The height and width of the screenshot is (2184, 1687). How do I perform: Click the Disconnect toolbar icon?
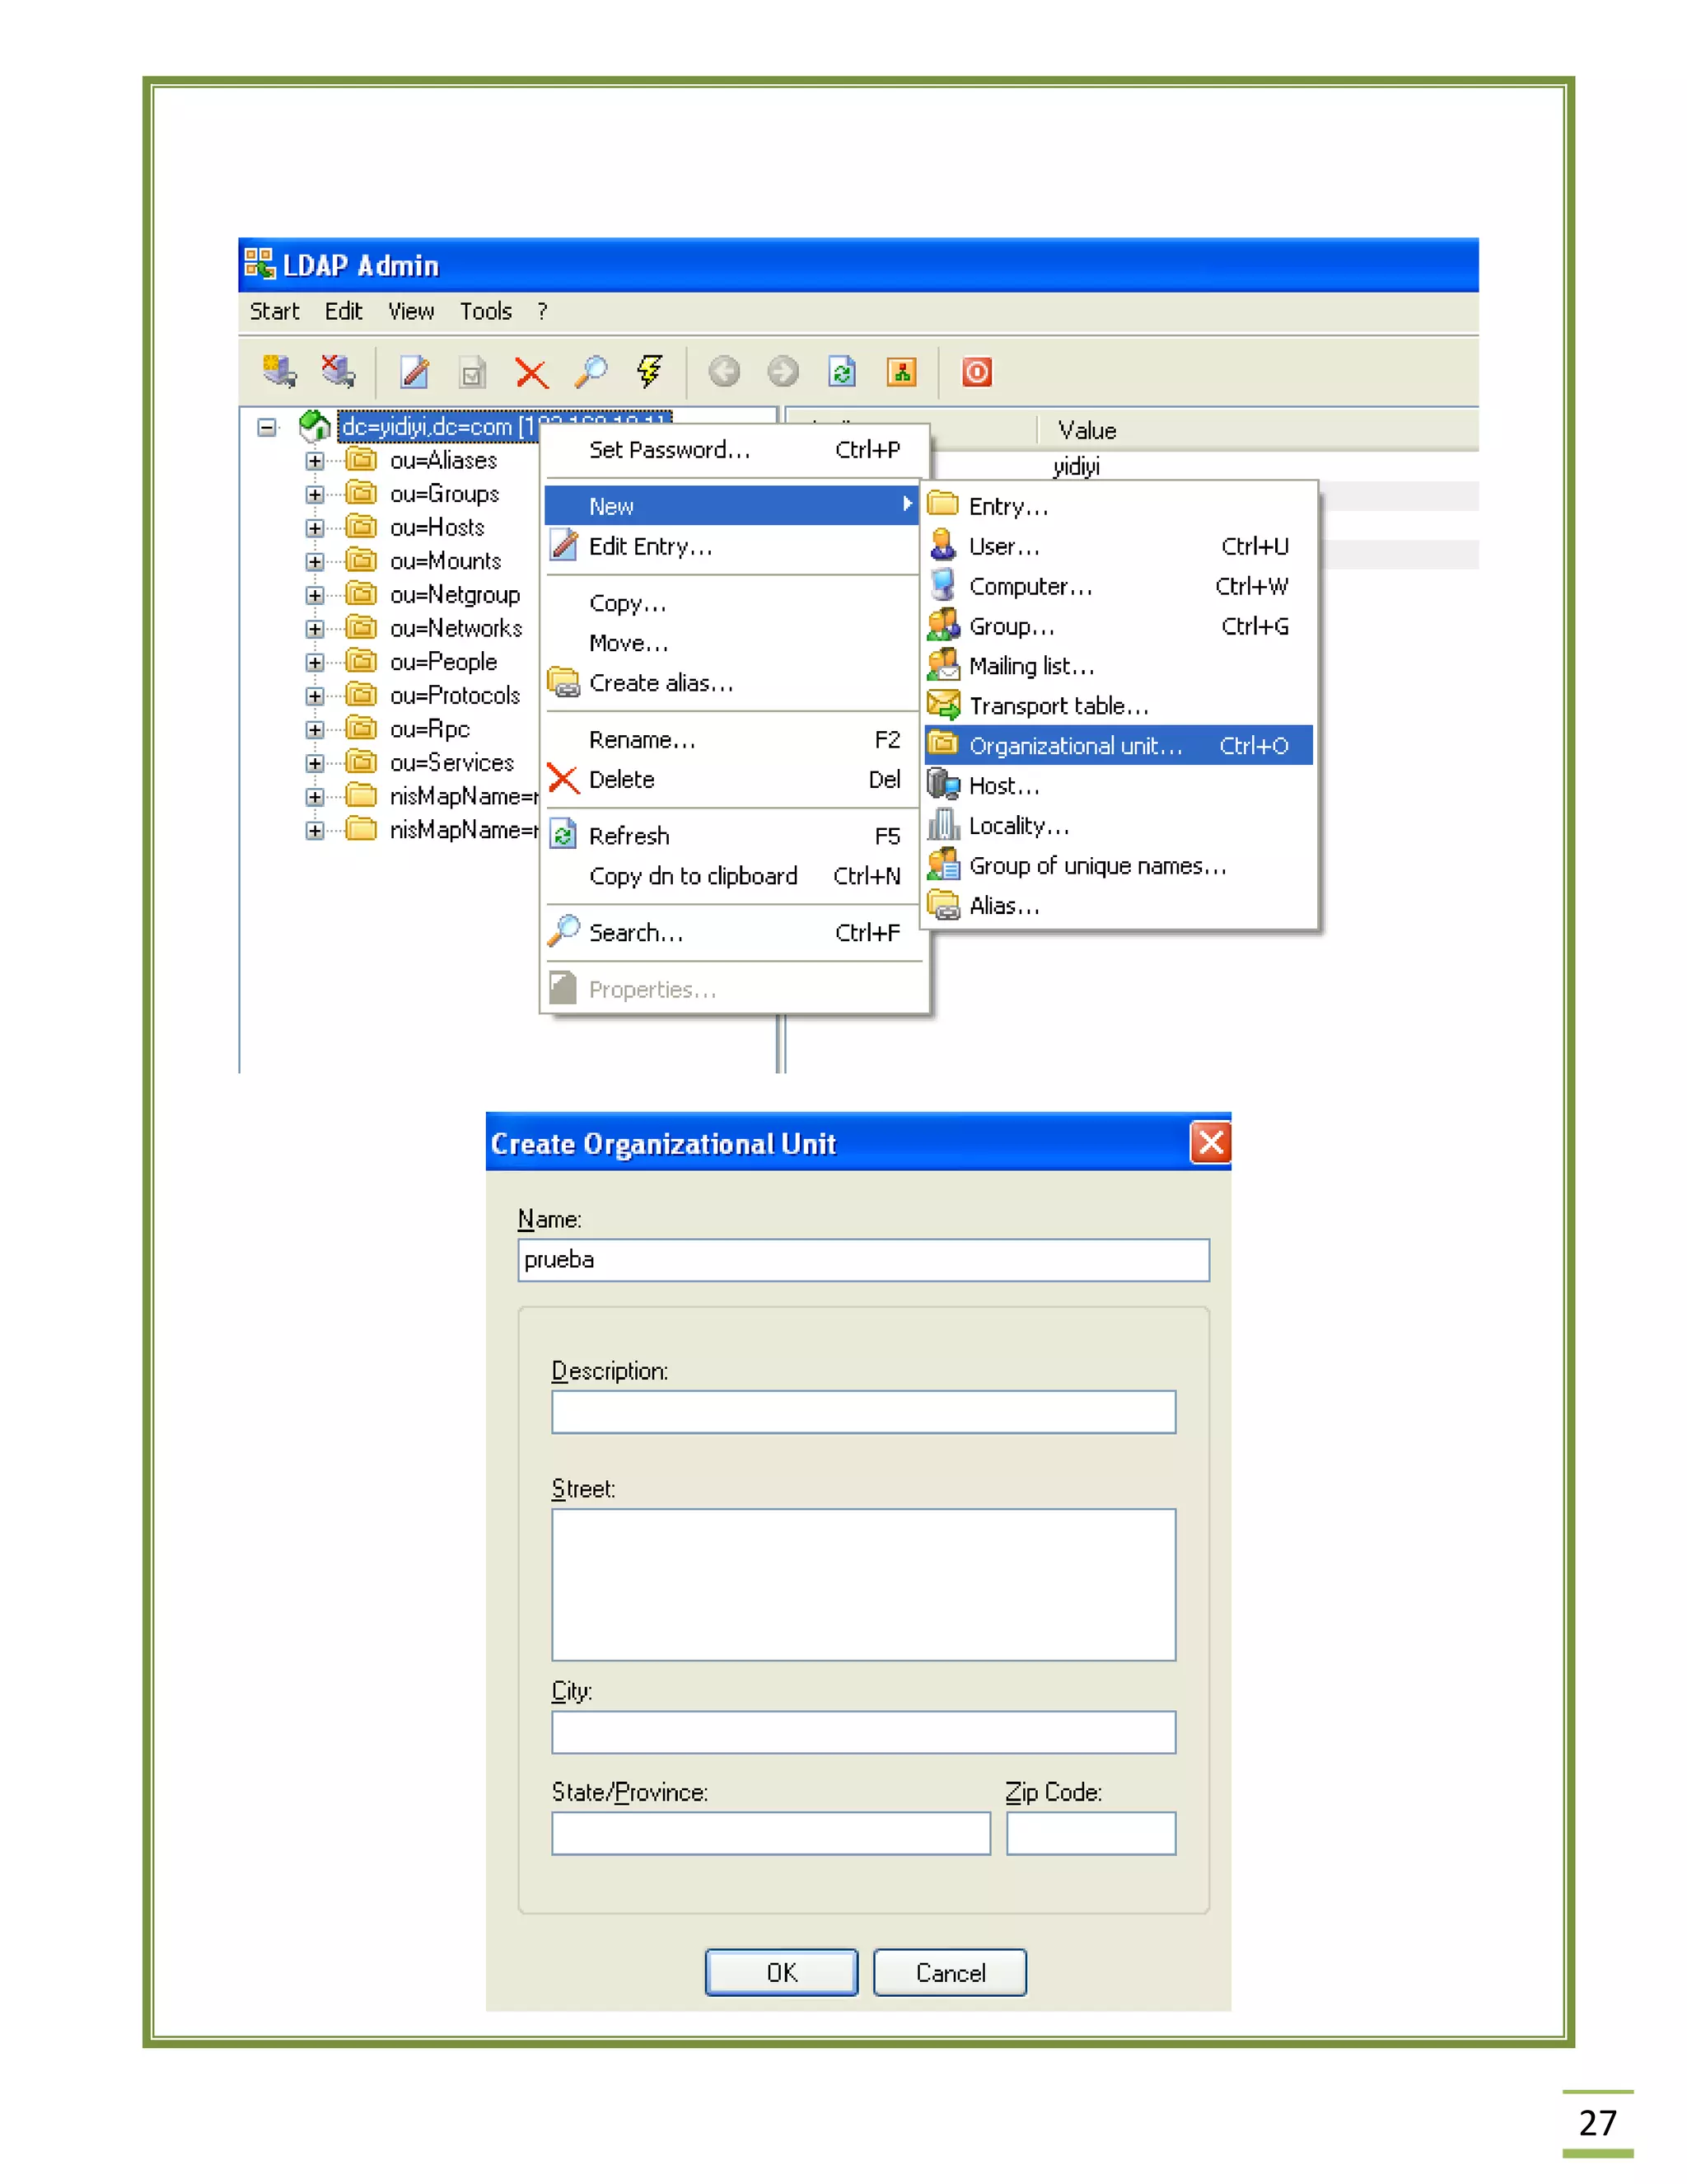(338, 372)
